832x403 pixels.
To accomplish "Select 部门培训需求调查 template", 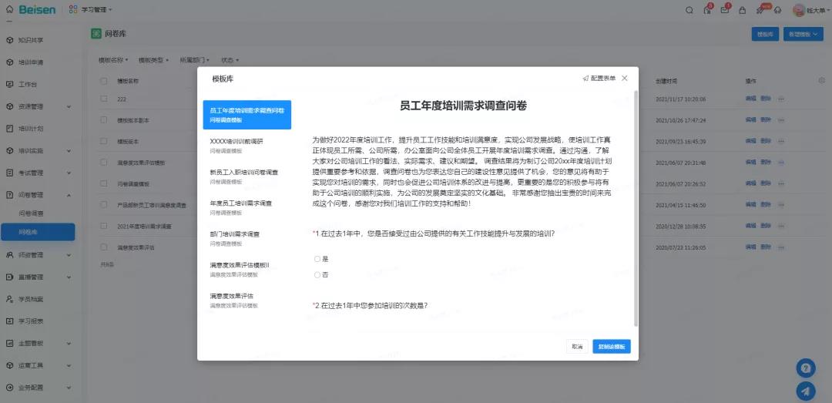I will (x=247, y=238).
